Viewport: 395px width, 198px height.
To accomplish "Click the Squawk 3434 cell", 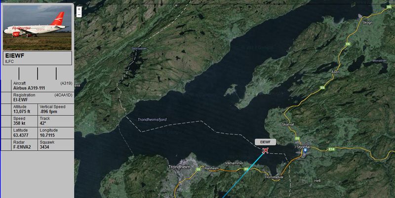I will point(56,144).
